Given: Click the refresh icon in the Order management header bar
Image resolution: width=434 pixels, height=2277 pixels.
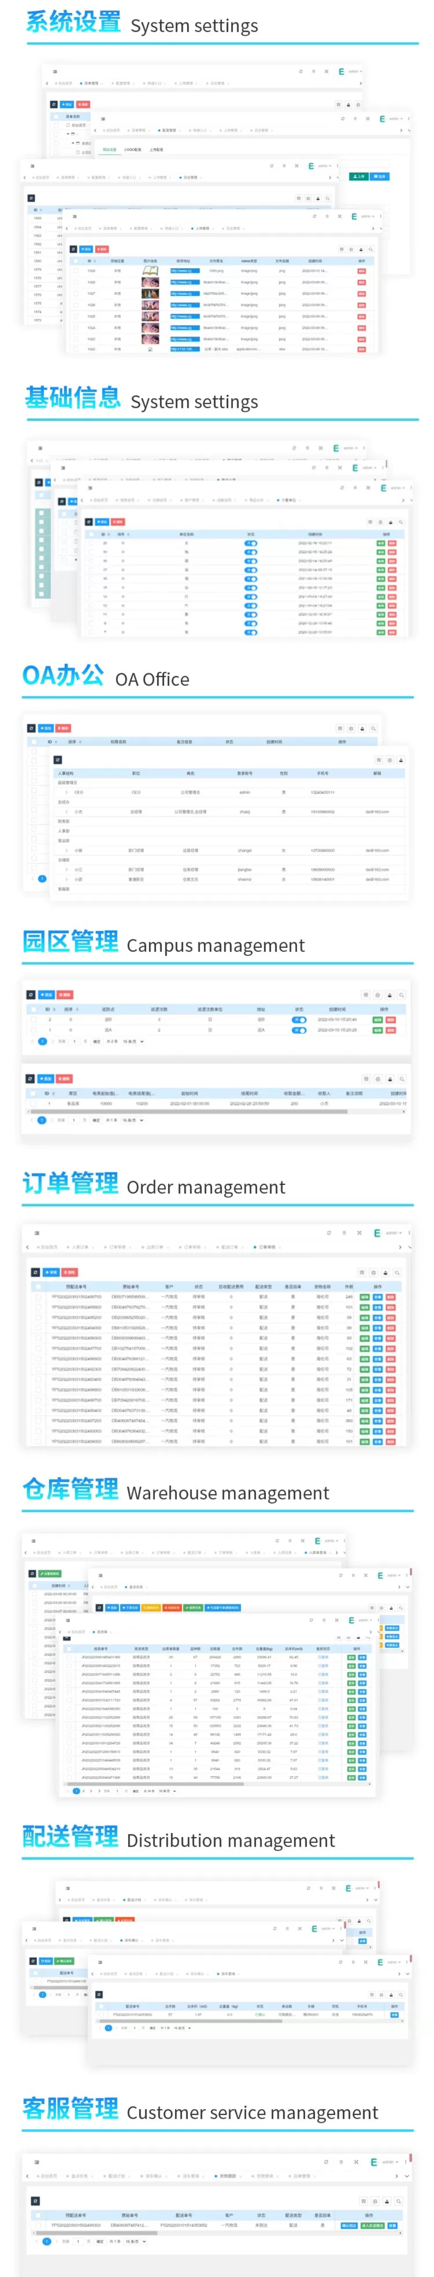Looking at the screenshot, I should pos(329,1232).
